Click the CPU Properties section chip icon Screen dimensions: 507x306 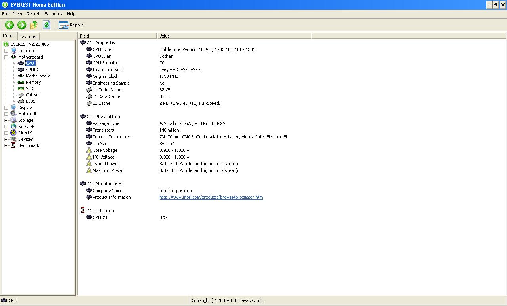pyautogui.click(x=83, y=43)
